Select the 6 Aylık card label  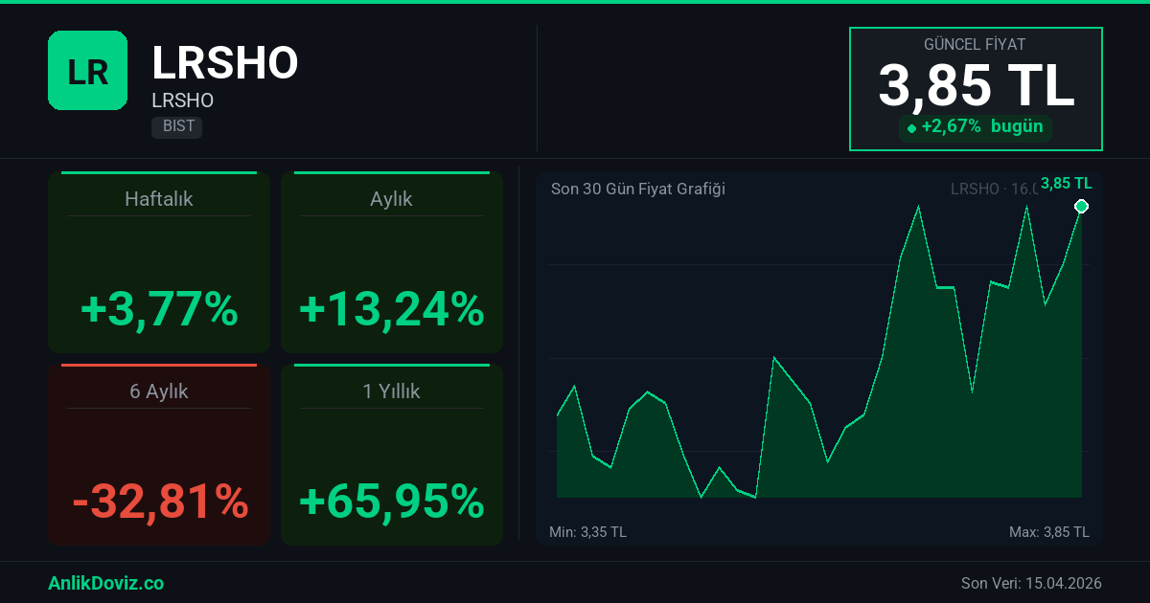(159, 391)
